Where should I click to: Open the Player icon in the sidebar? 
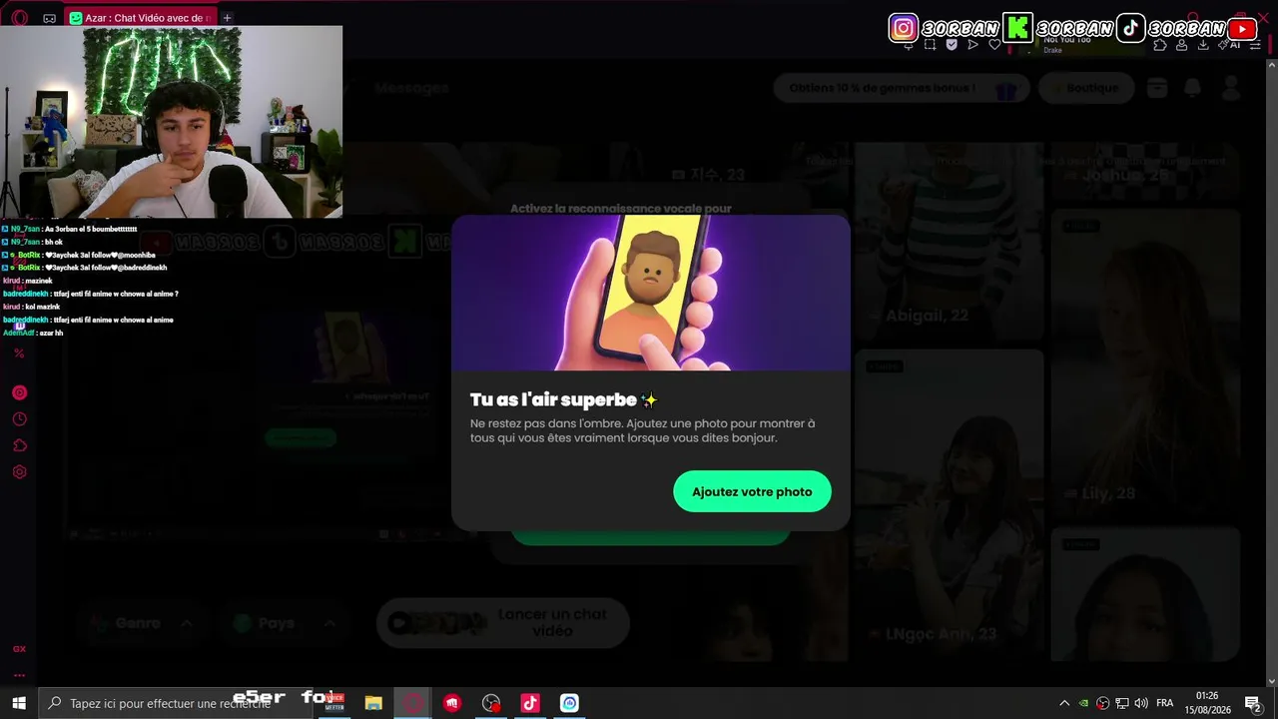pyautogui.click(x=19, y=392)
